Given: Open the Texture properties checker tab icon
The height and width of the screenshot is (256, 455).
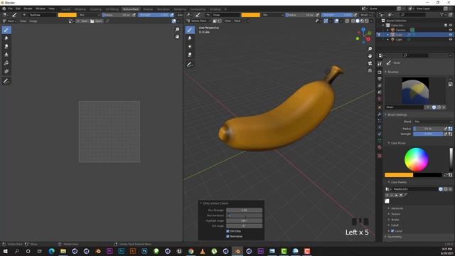Looking at the screenshot, I should (x=380, y=156).
